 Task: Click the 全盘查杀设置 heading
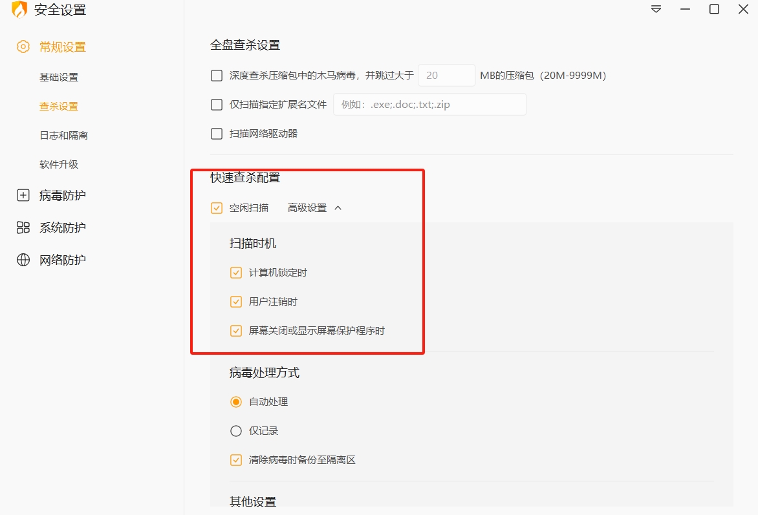point(245,45)
